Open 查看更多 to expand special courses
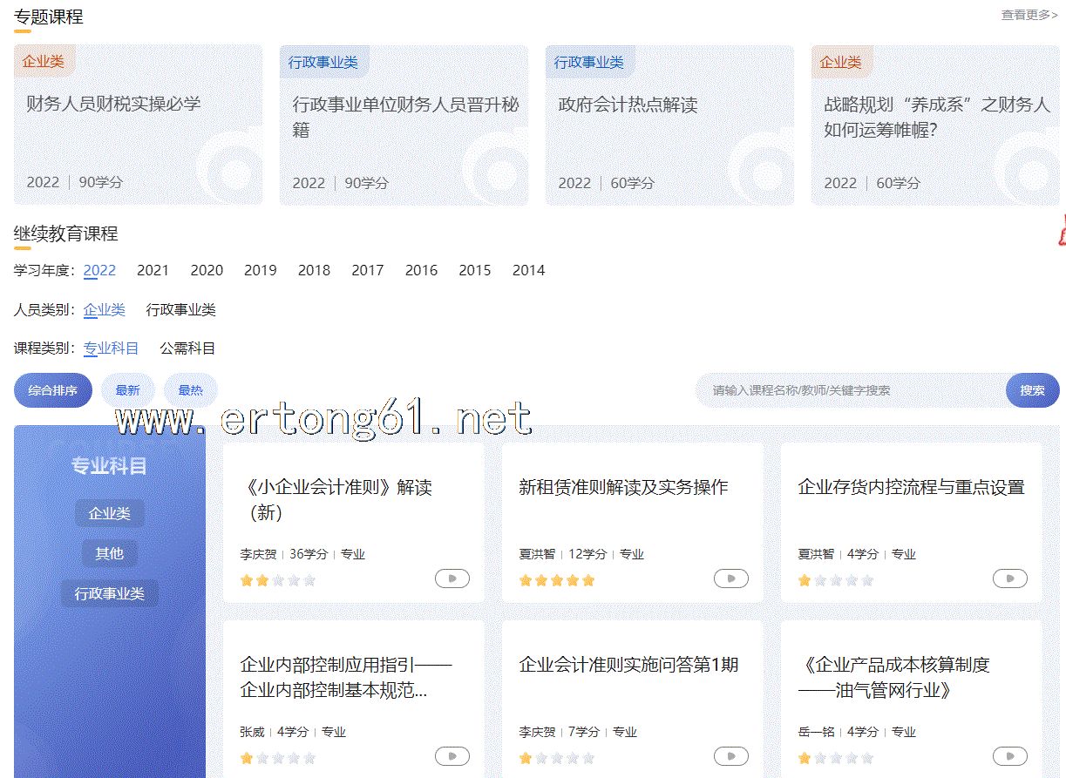The image size is (1066, 778). (1029, 15)
